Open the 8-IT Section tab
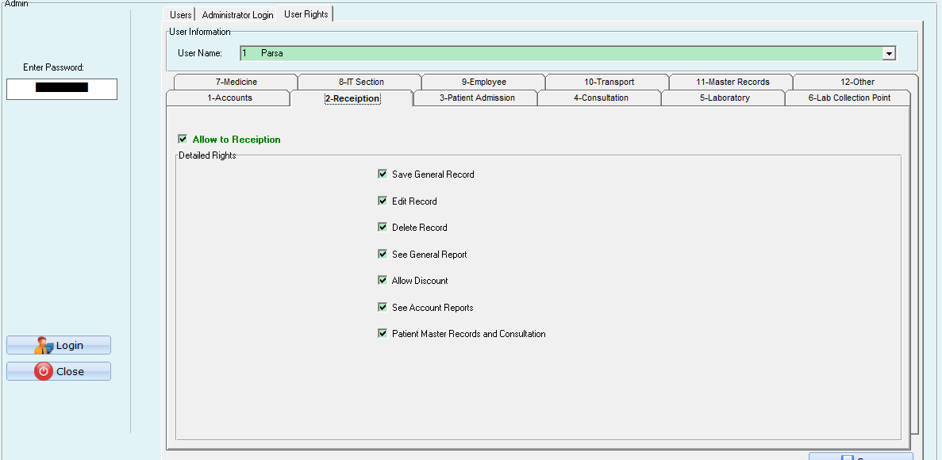Screen dimensions: 942x460 (x=360, y=82)
